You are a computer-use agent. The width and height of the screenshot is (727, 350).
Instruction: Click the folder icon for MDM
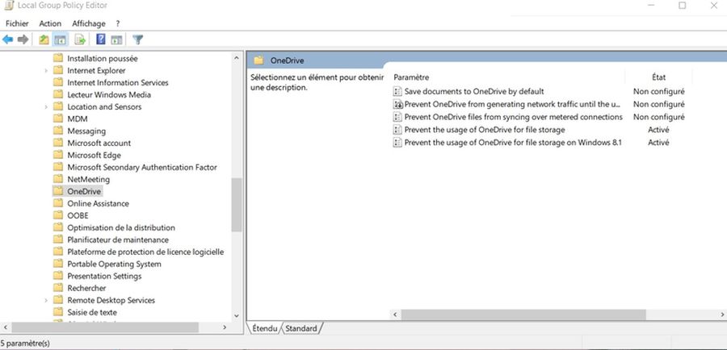[58, 119]
